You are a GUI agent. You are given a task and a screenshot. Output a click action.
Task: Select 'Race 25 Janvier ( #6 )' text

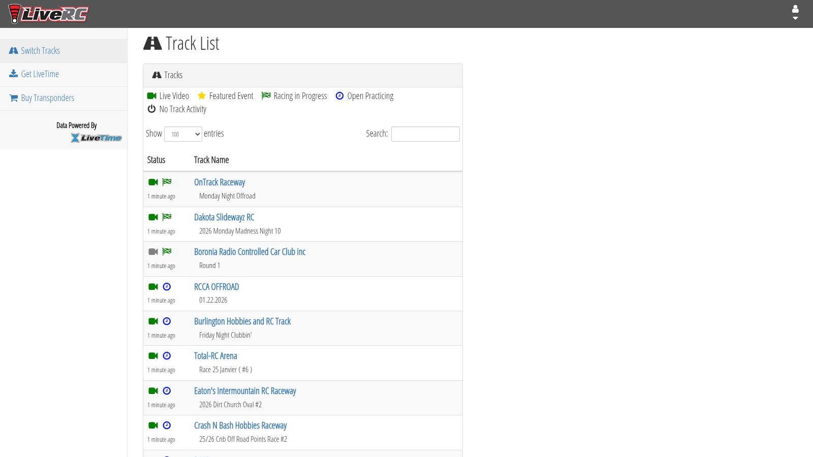(226, 370)
